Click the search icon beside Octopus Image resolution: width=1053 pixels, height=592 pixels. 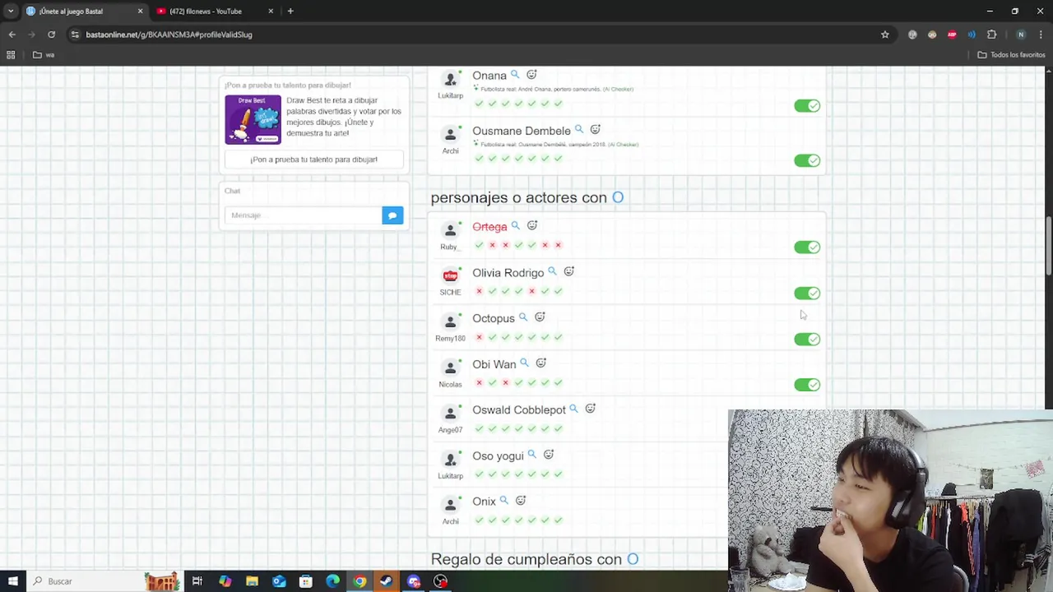click(x=523, y=317)
